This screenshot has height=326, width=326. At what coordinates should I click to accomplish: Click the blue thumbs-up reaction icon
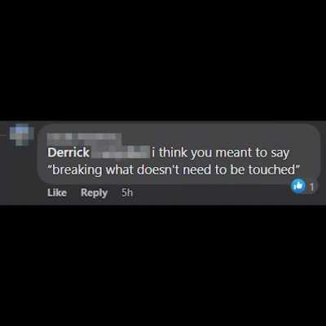(x=298, y=186)
